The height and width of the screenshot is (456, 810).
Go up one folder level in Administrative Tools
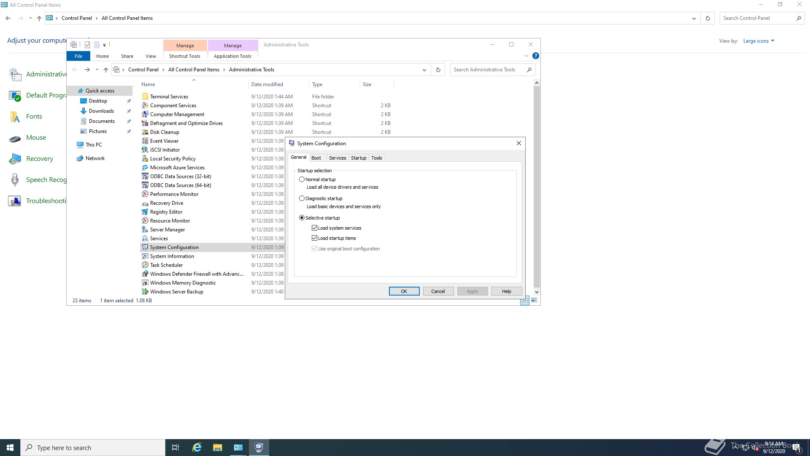pos(106,70)
